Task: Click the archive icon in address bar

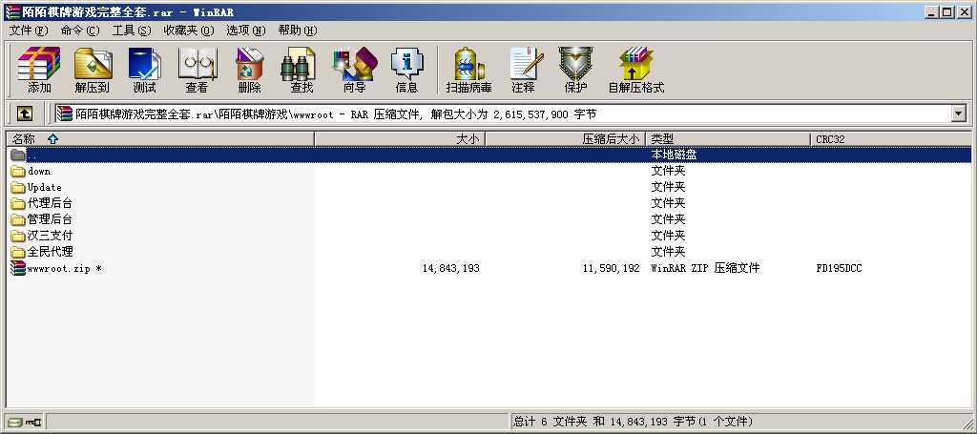Action: point(64,114)
